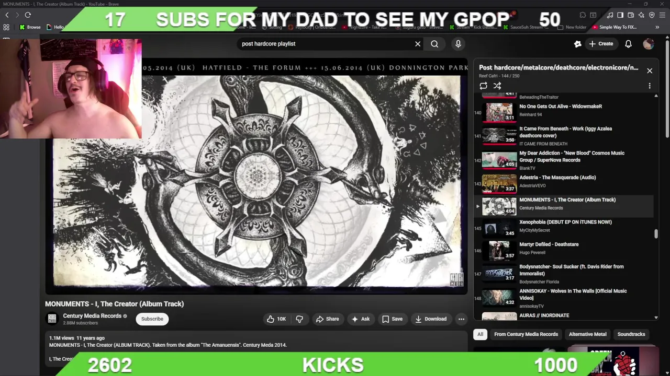Clear the search box text
The width and height of the screenshot is (670, 376).
pos(418,44)
